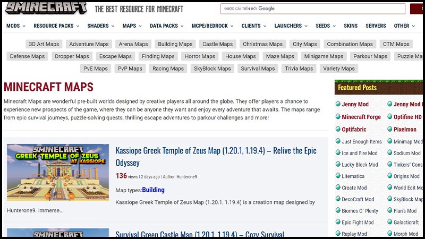Open the SKINS menu item
Viewport: 425px width, 239px height.
tap(351, 25)
